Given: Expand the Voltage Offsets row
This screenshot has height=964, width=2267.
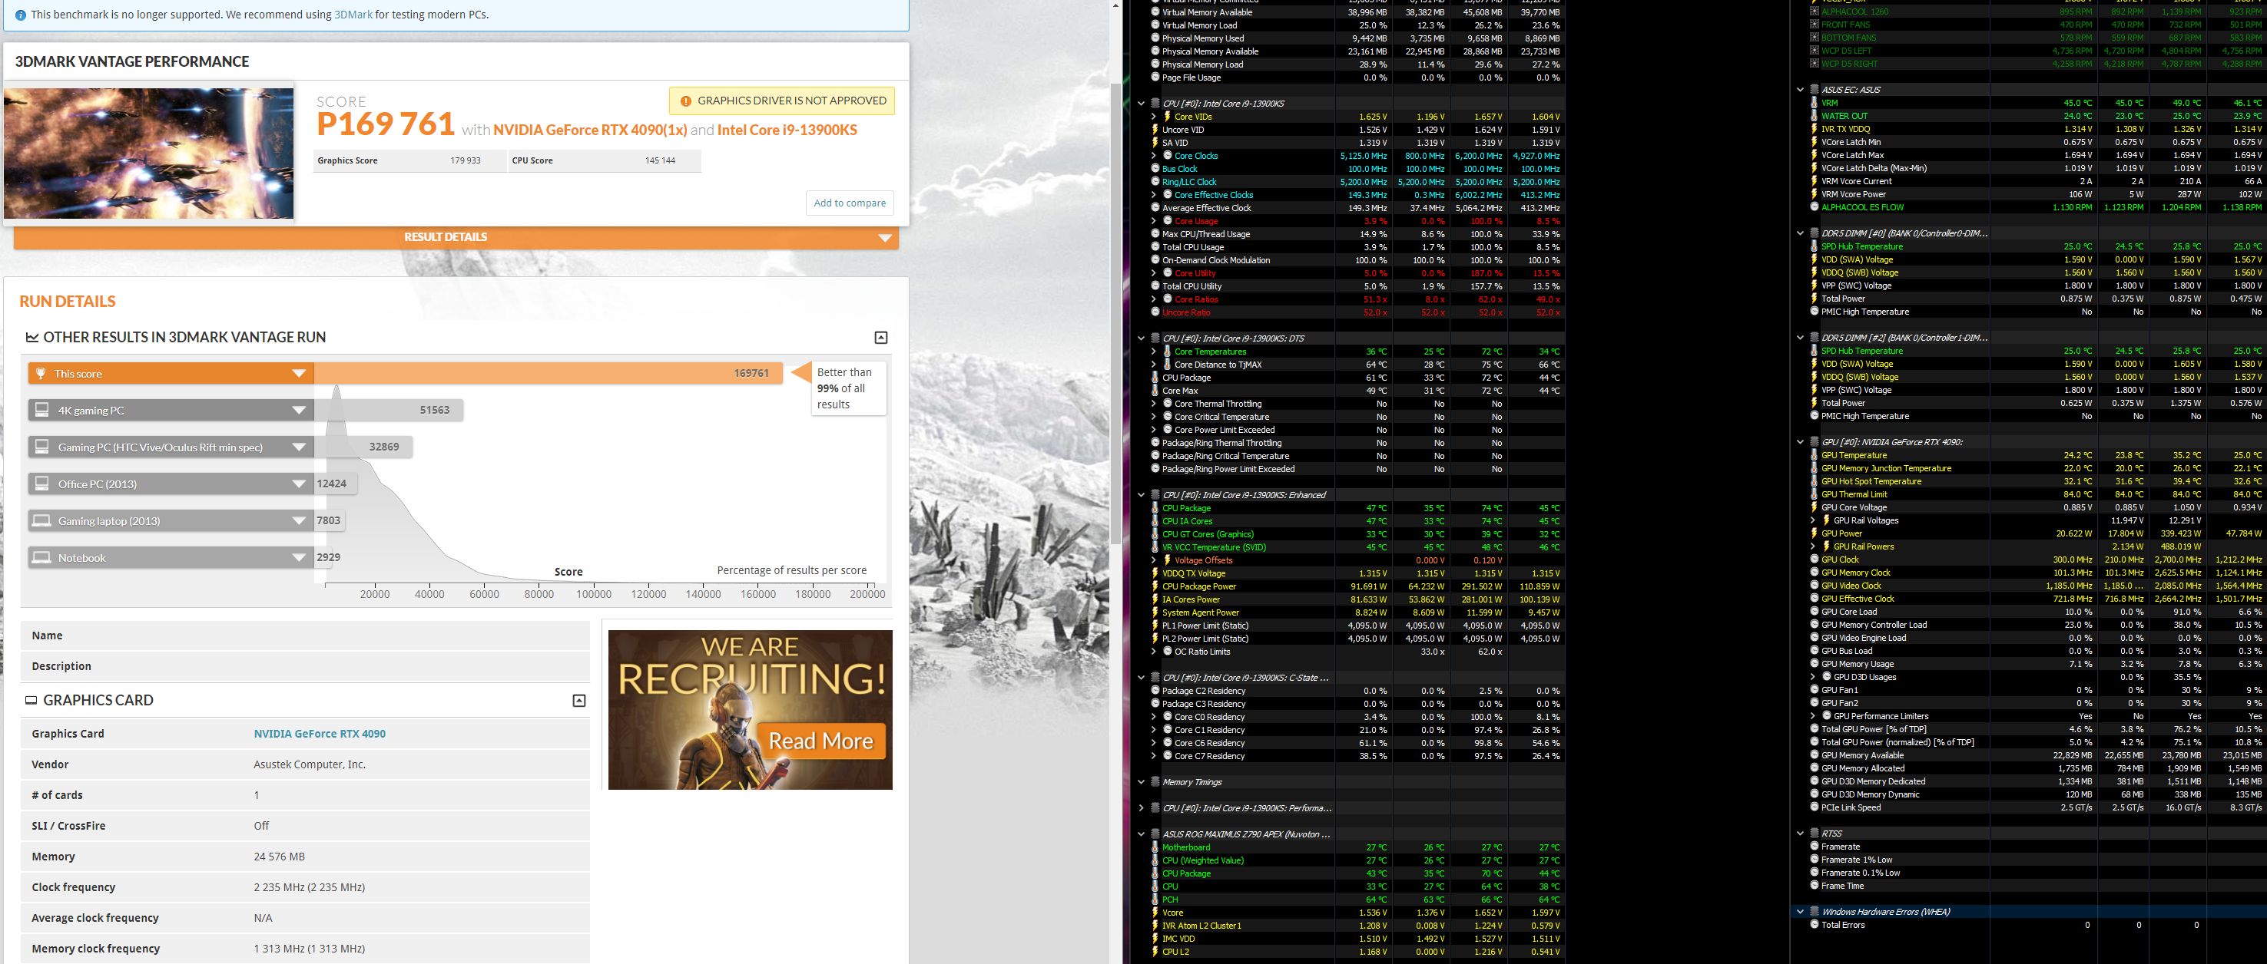Looking at the screenshot, I should pyautogui.click(x=1154, y=560).
